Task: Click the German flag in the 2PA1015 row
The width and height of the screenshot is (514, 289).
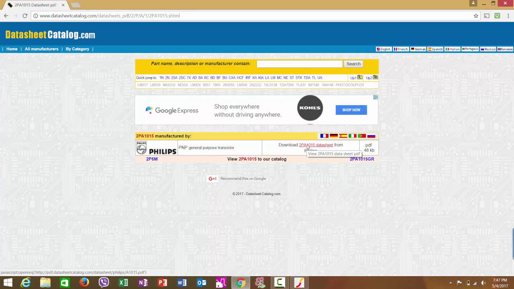Action: pyautogui.click(x=334, y=136)
